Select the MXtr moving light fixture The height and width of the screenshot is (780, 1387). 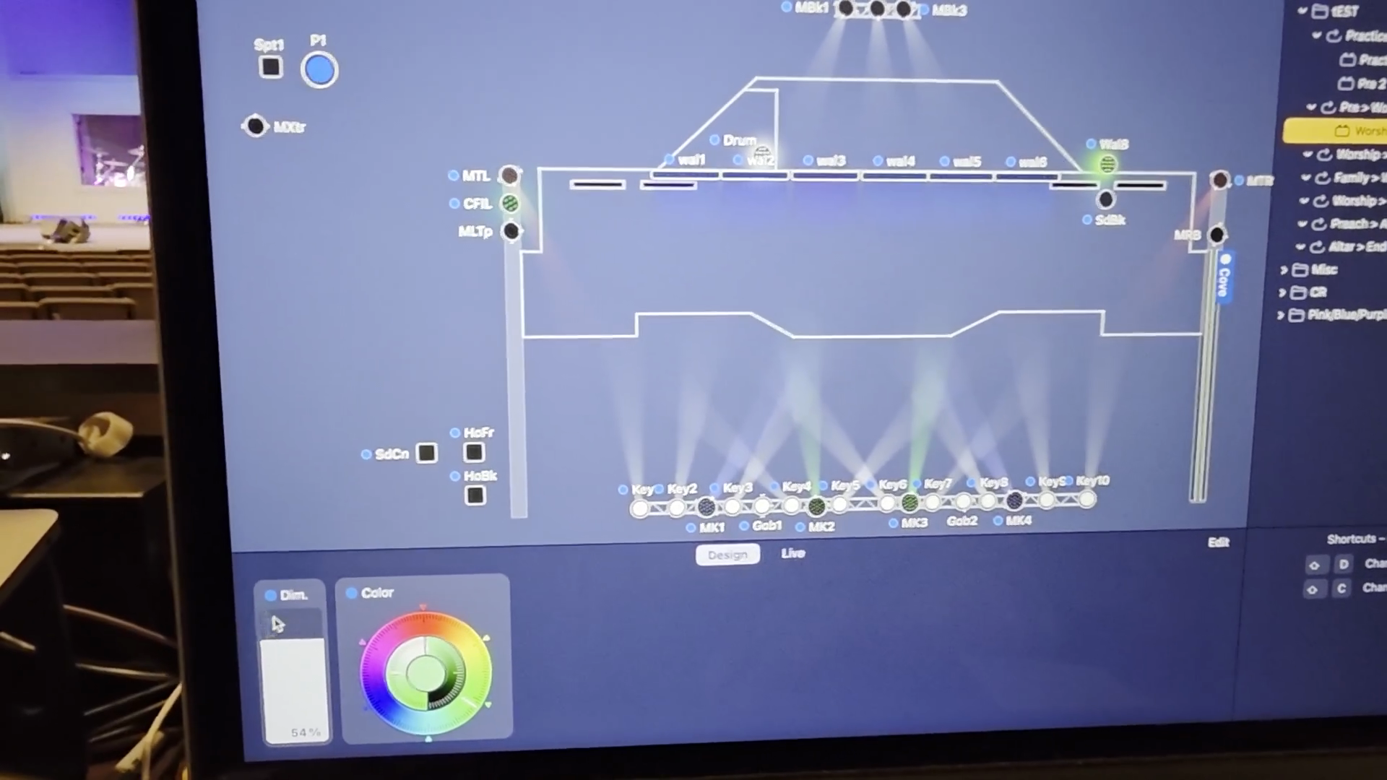255,126
